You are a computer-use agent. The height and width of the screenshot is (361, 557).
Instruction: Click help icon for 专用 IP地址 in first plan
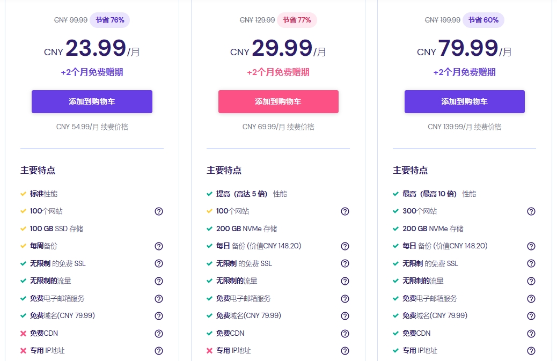159,351
